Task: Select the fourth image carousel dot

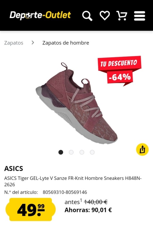Action: 92,152
